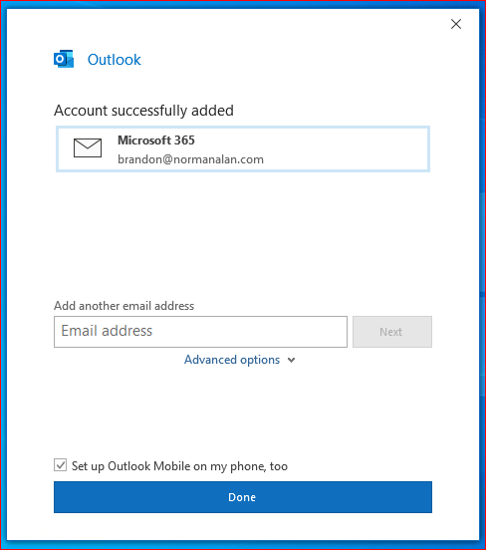This screenshot has height=550, width=486.
Task: Click the bold 'Microsoft 365' account title
Action: (x=156, y=140)
